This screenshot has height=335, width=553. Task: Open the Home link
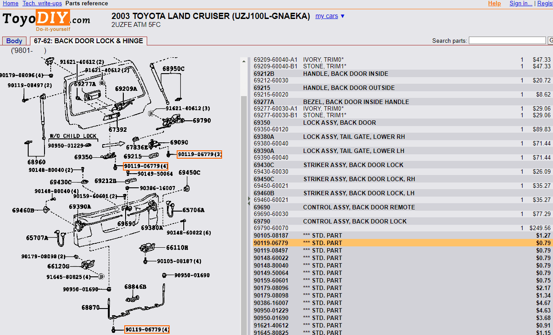(x=11, y=4)
